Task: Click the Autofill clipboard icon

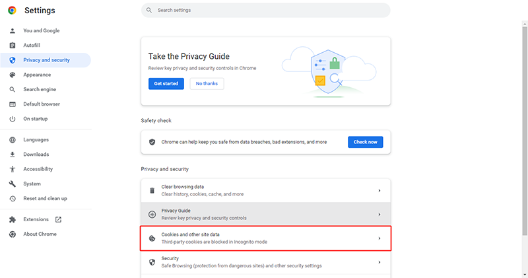Action: pyautogui.click(x=13, y=45)
